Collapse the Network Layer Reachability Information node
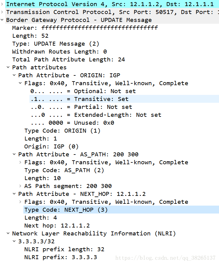The height and width of the screenshot is (264, 219). tap(8, 234)
